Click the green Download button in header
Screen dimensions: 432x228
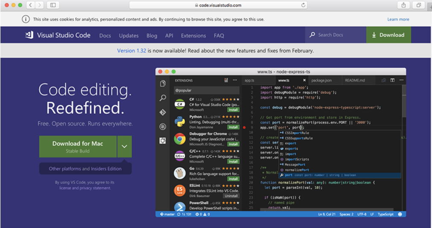388,35
